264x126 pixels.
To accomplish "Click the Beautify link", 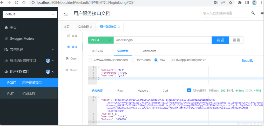I will pos(247,61).
